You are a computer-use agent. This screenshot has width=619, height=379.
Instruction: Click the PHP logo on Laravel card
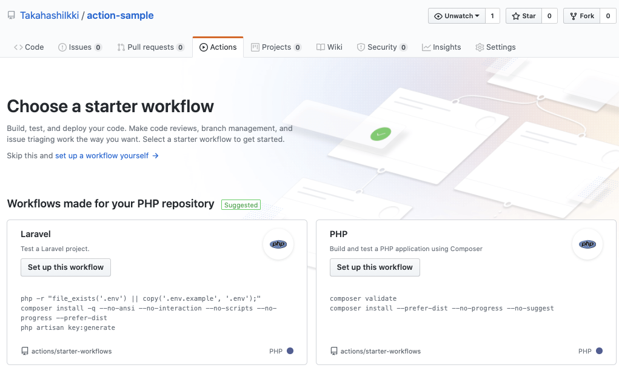tap(278, 244)
